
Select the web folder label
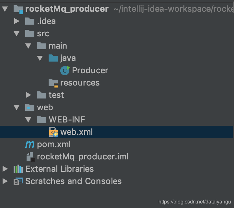point(45,108)
